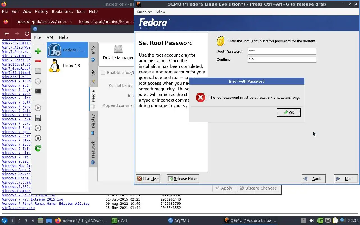This screenshot has height=225, width=360.
Task: Click the clipboard tray icon in taskbar
Action: (336, 221)
